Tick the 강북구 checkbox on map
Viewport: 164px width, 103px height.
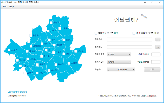[48, 31]
